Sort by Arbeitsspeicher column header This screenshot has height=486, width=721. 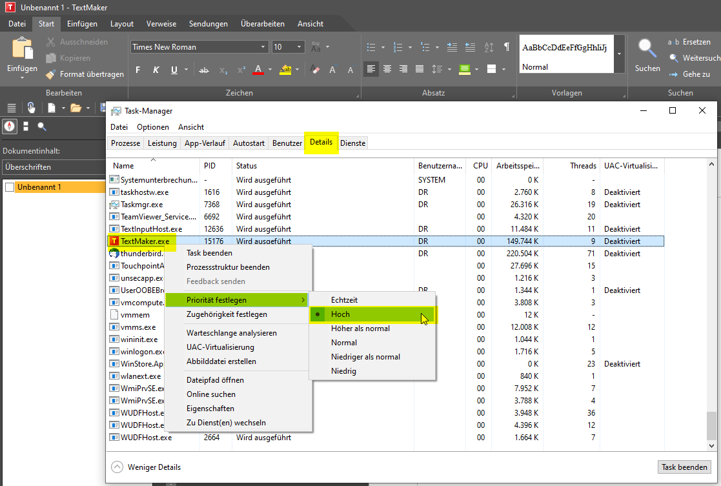[516, 166]
